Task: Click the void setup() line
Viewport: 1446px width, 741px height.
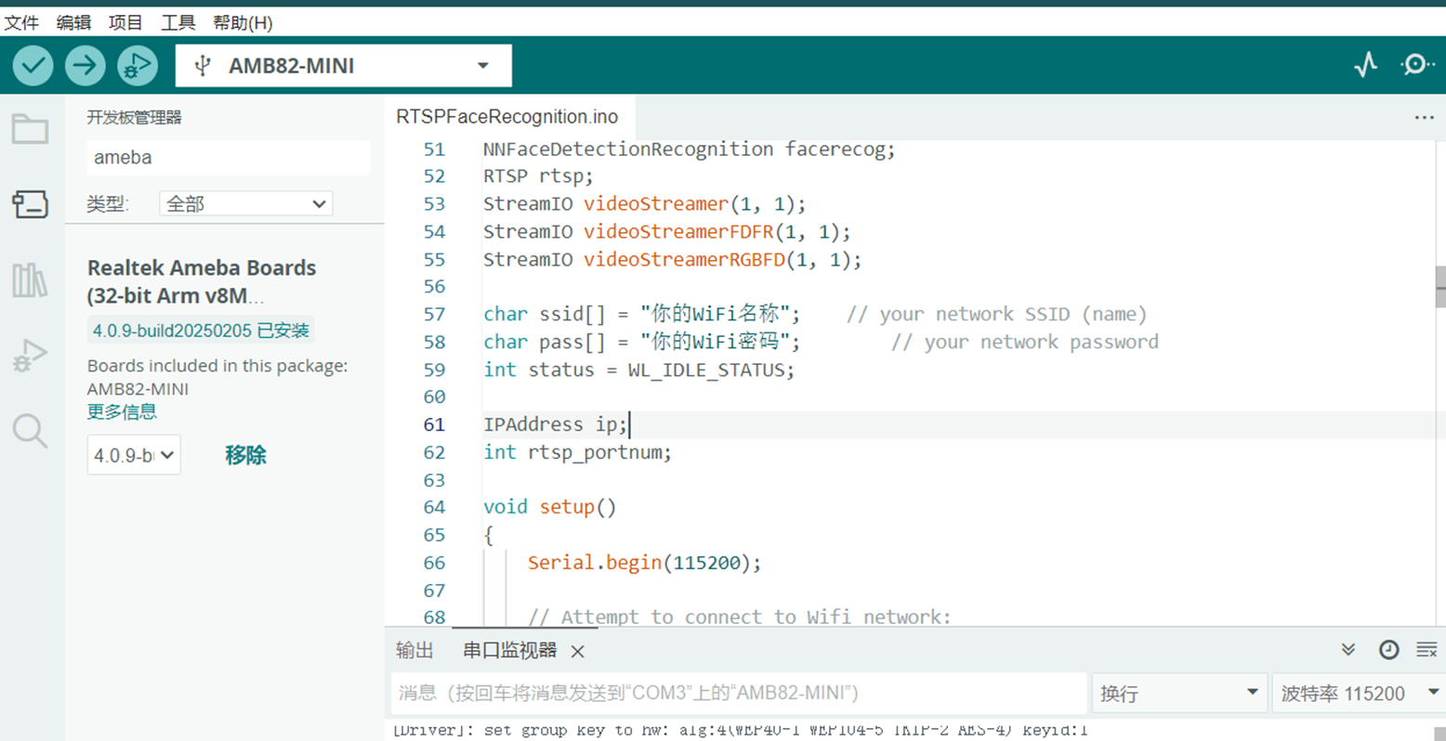Action: 550,507
